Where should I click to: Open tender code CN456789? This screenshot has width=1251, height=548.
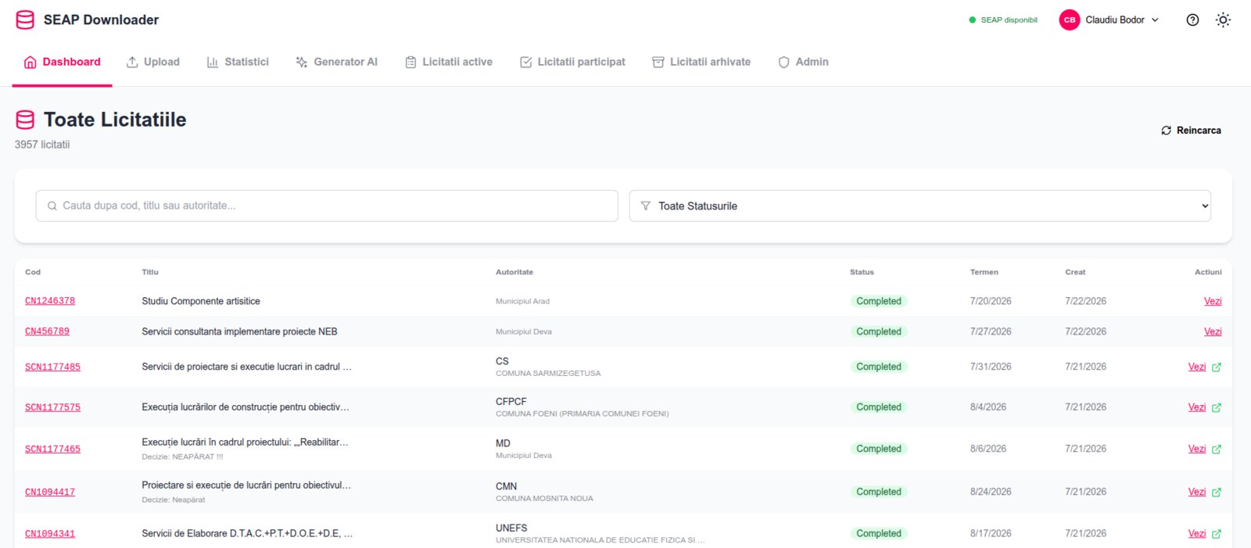(47, 331)
